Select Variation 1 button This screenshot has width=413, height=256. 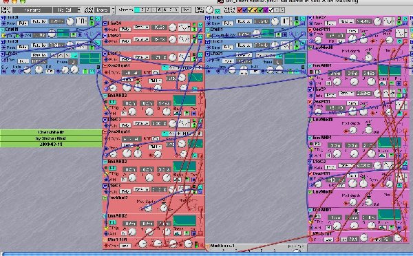(137, 10)
